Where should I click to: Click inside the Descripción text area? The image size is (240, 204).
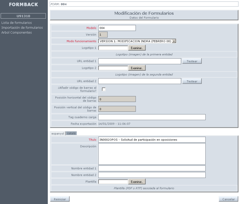click(152, 154)
